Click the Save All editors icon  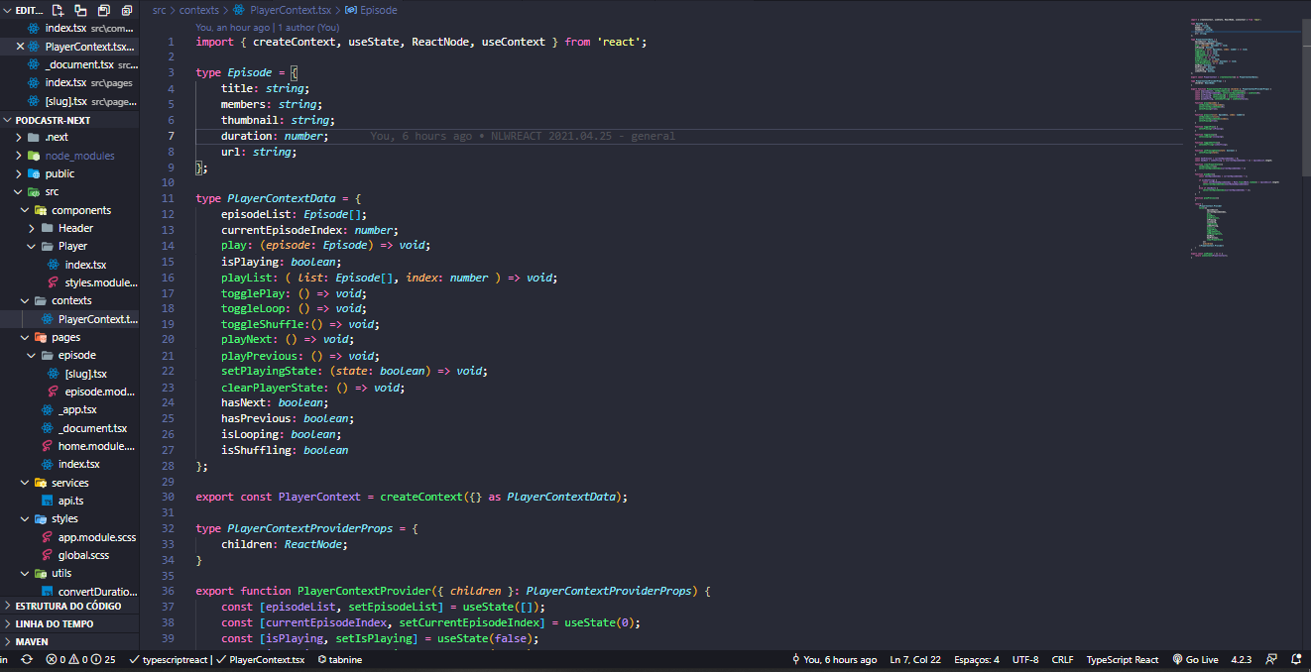[103, 9]
